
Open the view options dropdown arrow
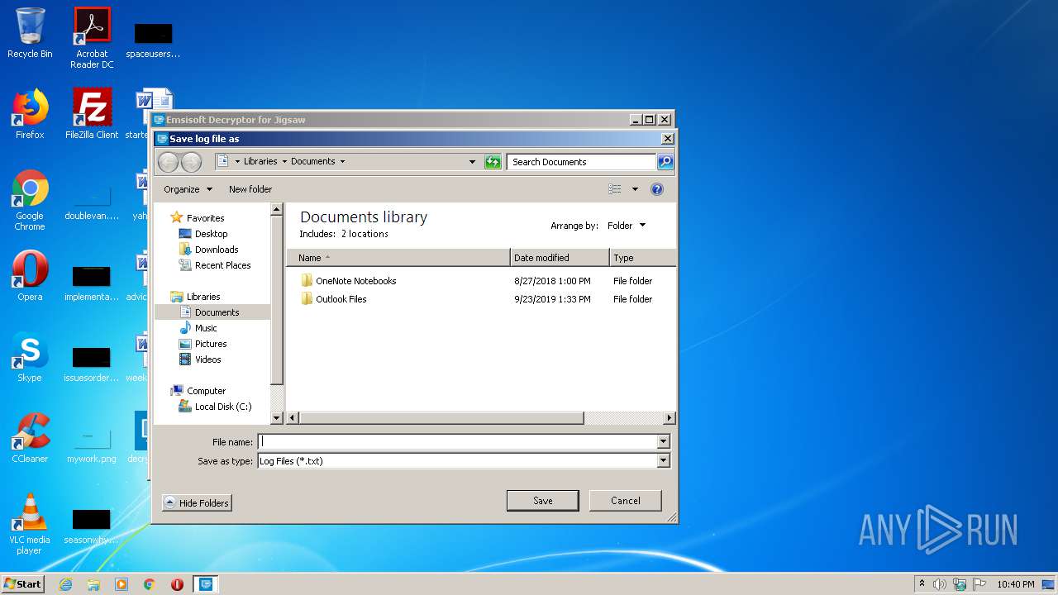635,189
